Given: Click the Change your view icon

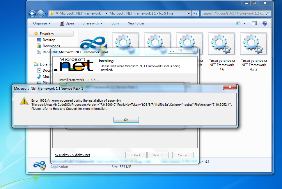Looking at the screenshot, I should click(x=238, y=23).
